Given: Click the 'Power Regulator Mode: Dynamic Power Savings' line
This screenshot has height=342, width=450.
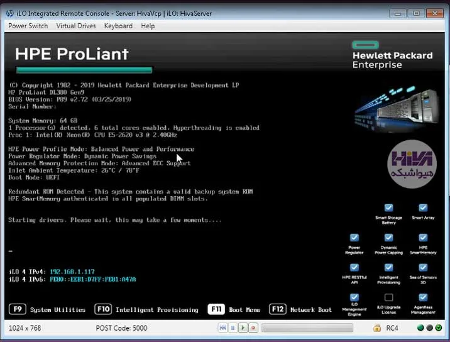Looking at the screenshot, I should 82,156.
